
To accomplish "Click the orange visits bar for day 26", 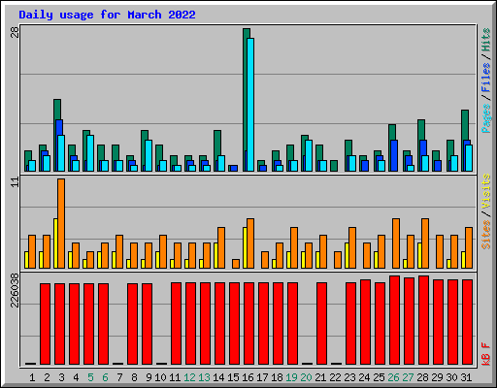I will pyautogui.click(x=396, y=243).
